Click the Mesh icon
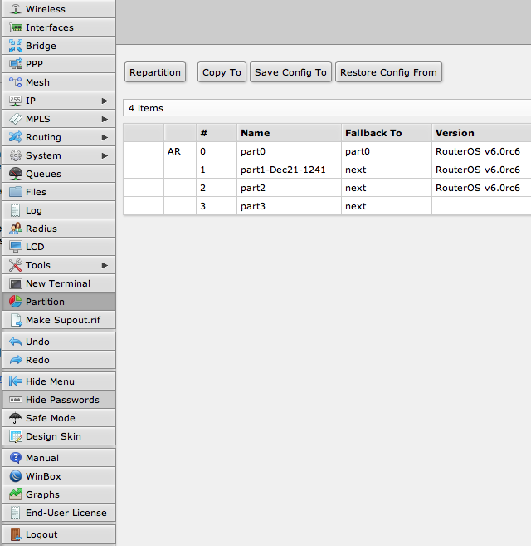This screenshot has width=531, height=546. 16,82
